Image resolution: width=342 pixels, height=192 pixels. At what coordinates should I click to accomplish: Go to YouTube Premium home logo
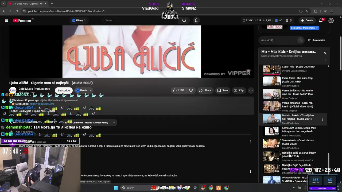22,21
